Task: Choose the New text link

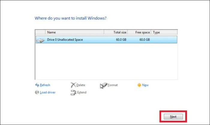Action: coord(145,85)
